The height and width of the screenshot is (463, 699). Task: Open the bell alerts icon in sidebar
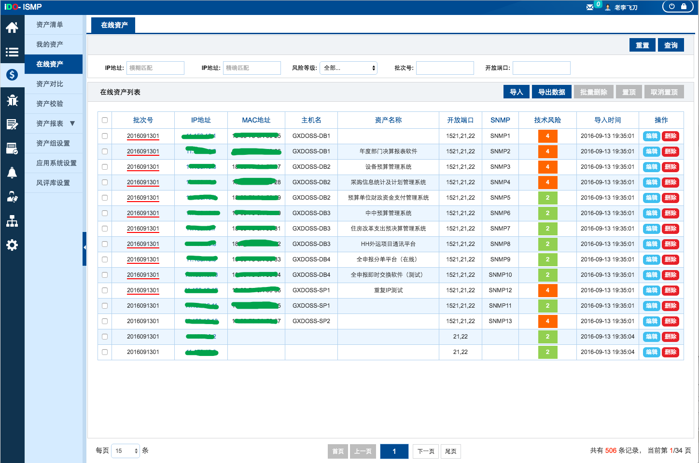point(12,173)
